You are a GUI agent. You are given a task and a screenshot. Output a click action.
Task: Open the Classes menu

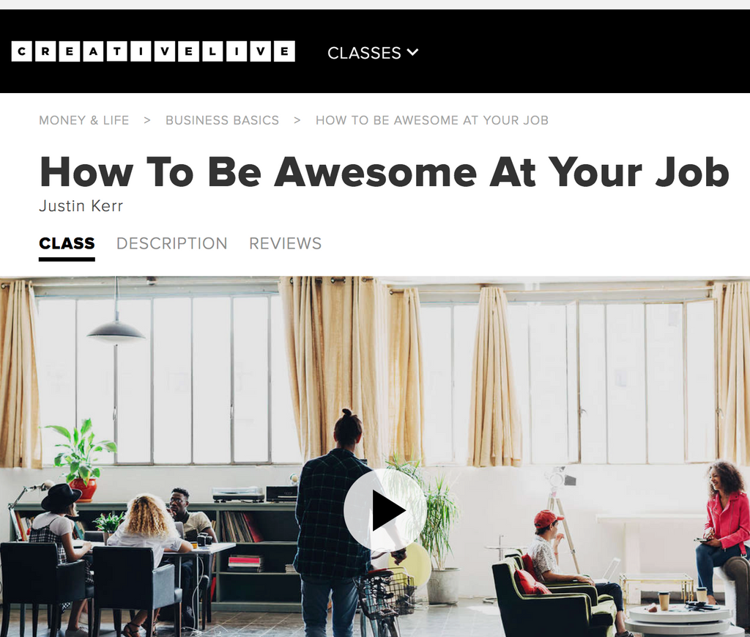[x=373, y=53]
